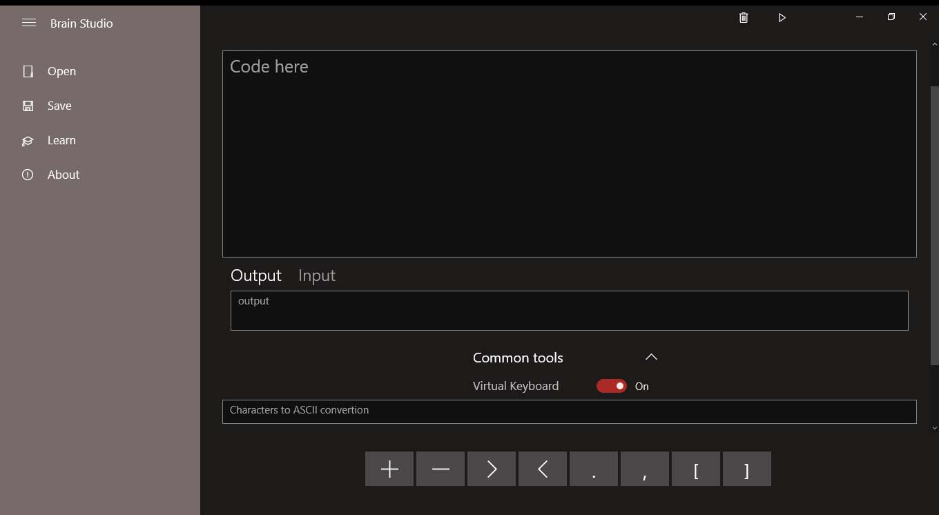Insert the greater-than pointer right symbol
The height and width of the screenshot is (515, 939).
click(492, 469)
